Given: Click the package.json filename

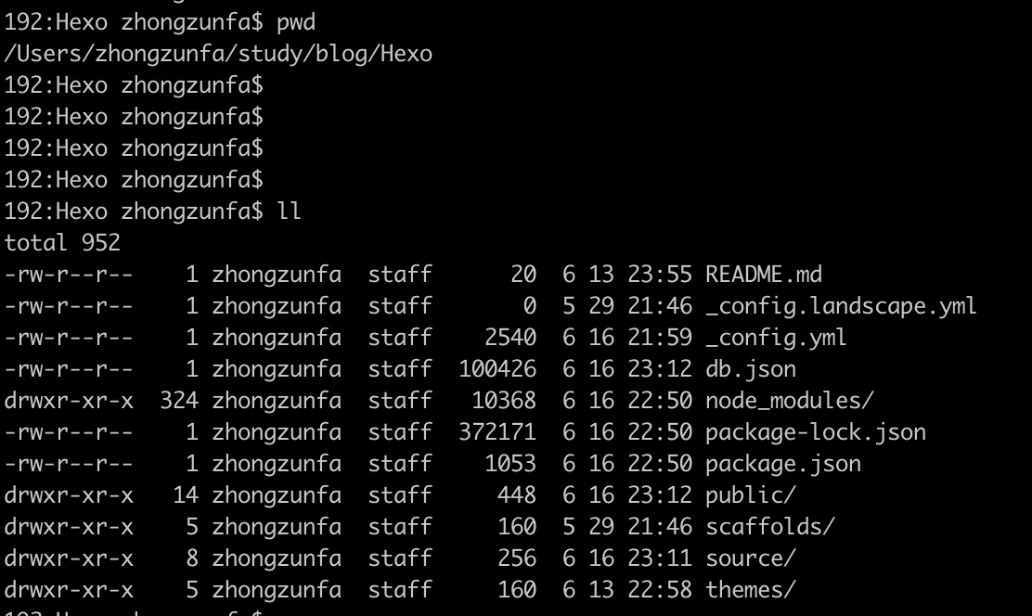Looking at the screenshot, I should 782,464.
